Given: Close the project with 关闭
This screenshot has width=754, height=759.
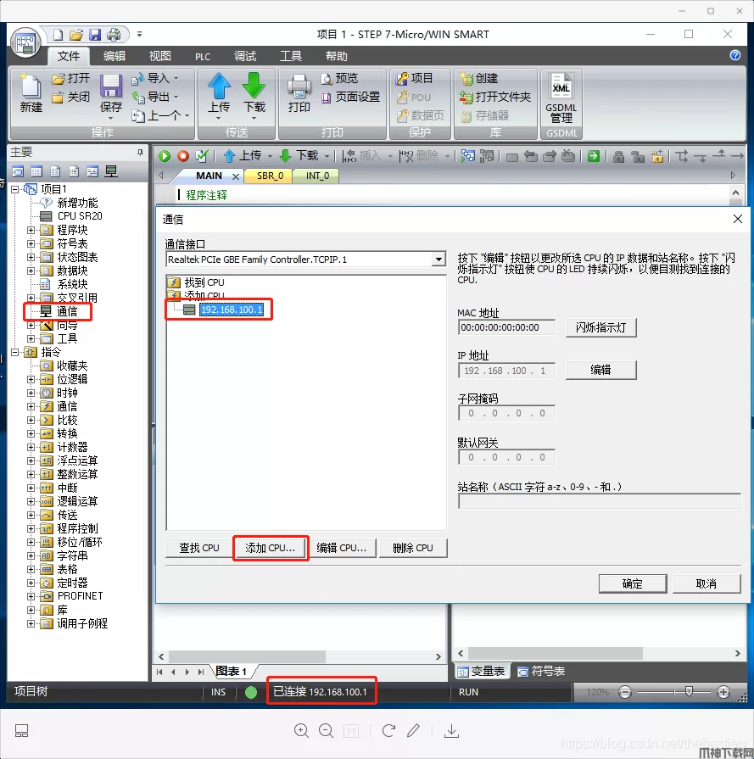Looking at the screenshot, I should pyautogui.click(x=70, y=98).
